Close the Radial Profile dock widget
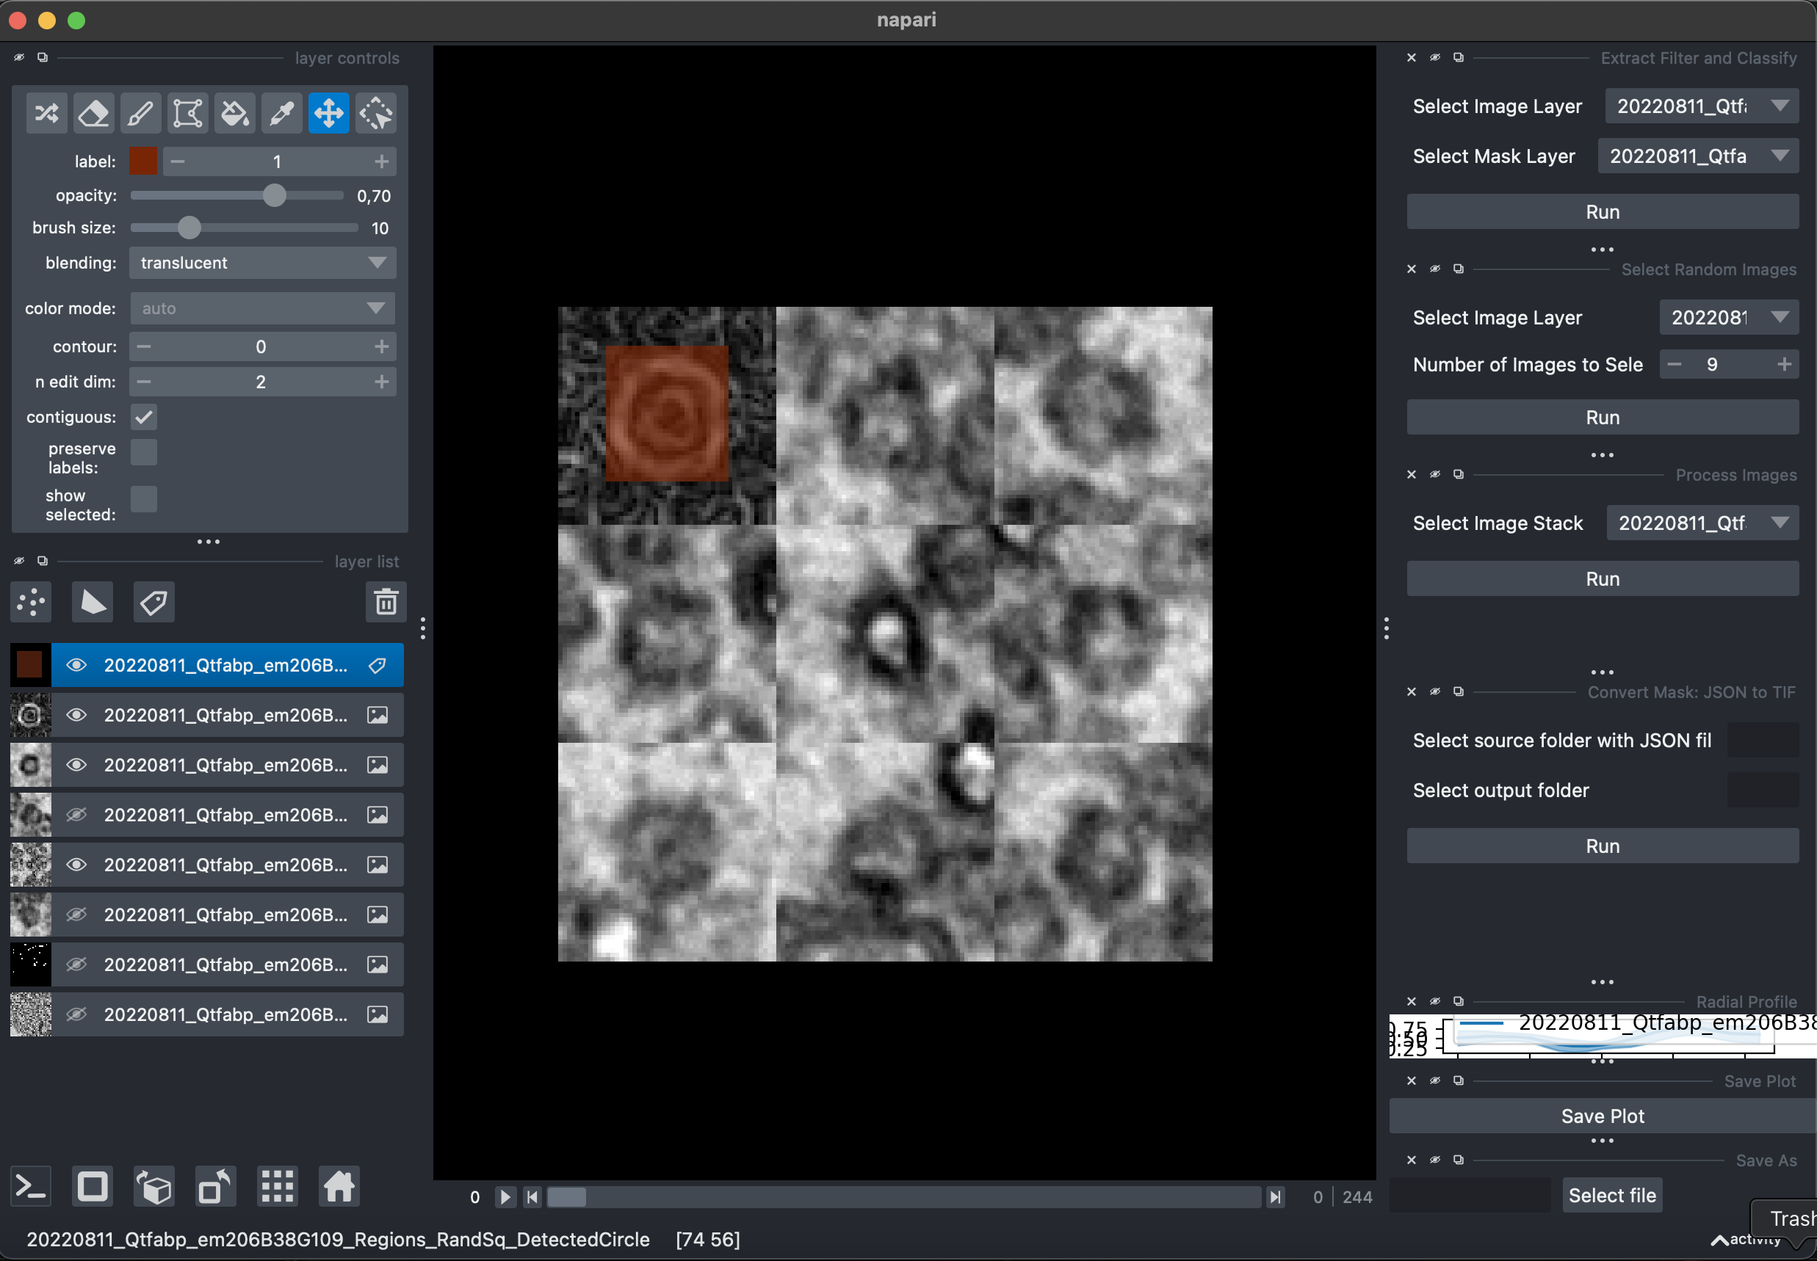1817x1261 pixels. click(x=1412, y=1002)
